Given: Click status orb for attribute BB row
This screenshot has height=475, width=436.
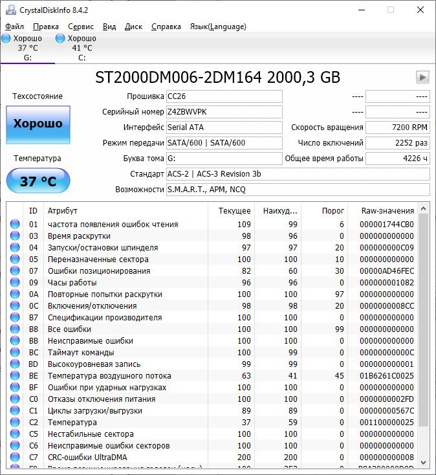Looking at the screenshot, I should coord(15,341).
